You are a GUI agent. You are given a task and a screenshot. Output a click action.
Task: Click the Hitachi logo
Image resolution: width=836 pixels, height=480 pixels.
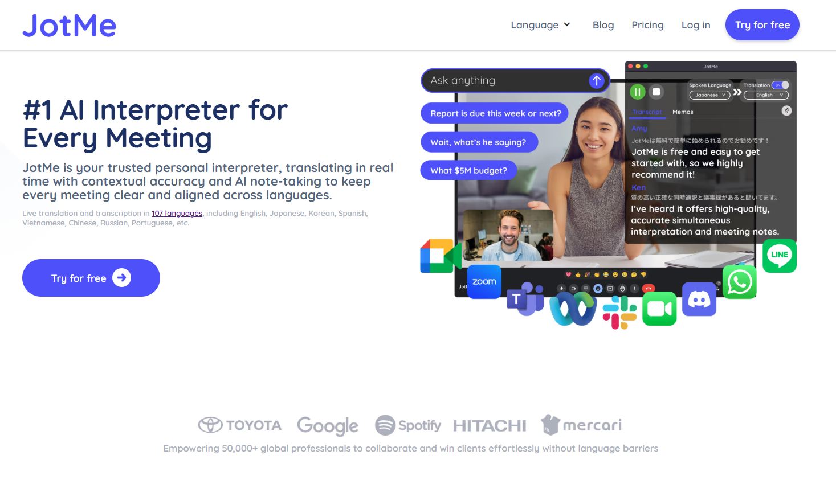(490, 426)
